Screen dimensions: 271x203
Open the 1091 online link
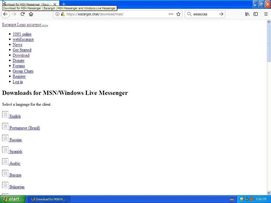pos(22,34)
